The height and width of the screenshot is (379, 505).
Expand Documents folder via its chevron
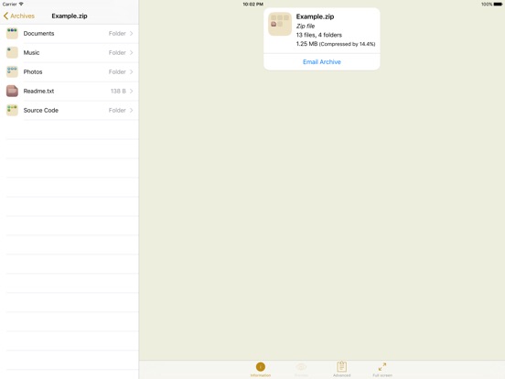132,34
